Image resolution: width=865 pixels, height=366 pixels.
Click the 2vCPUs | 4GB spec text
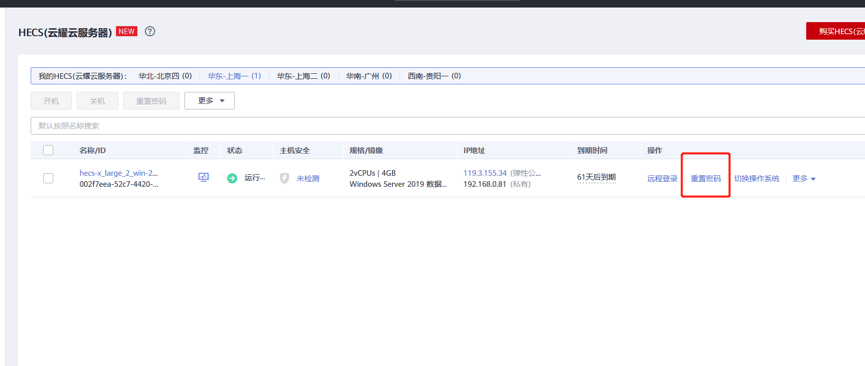point(372,173)
